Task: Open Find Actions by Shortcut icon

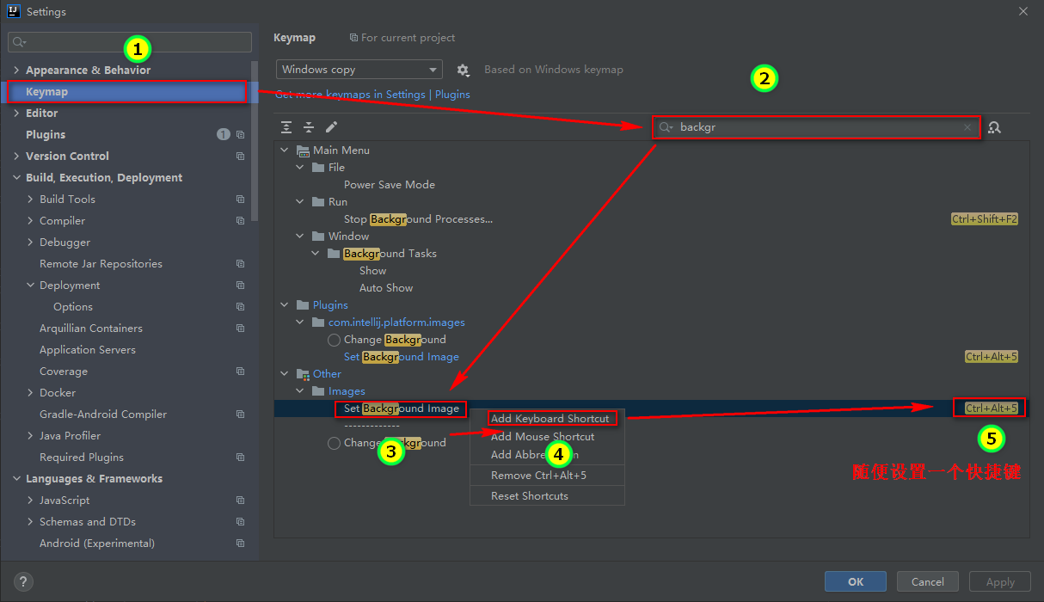Action: 994,127
